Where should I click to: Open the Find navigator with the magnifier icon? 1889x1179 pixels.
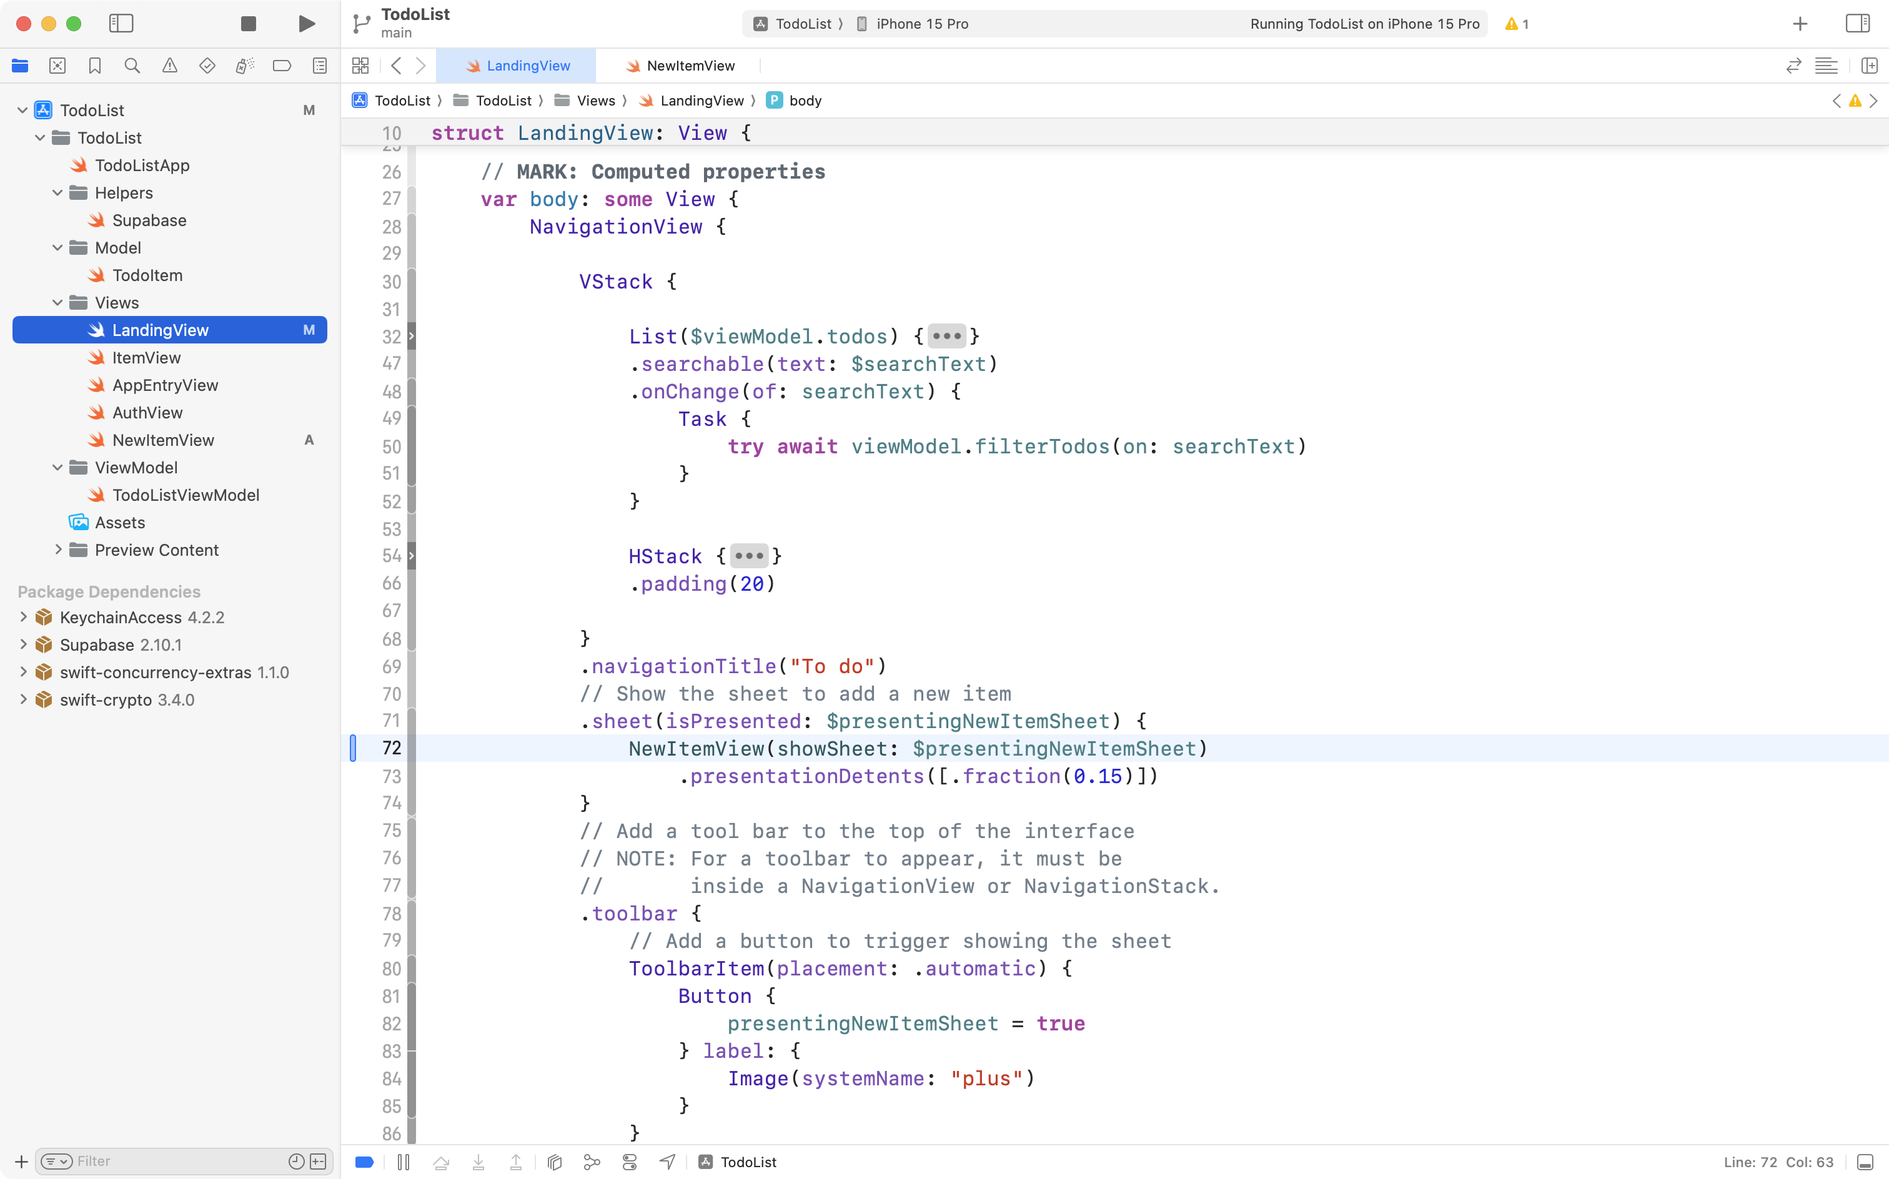click(x=132, y=66)
